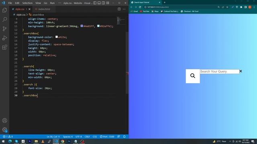Toggle the primary sidebar layout icon
Screen dimensions: 257x144
click(x=95, y=3)
